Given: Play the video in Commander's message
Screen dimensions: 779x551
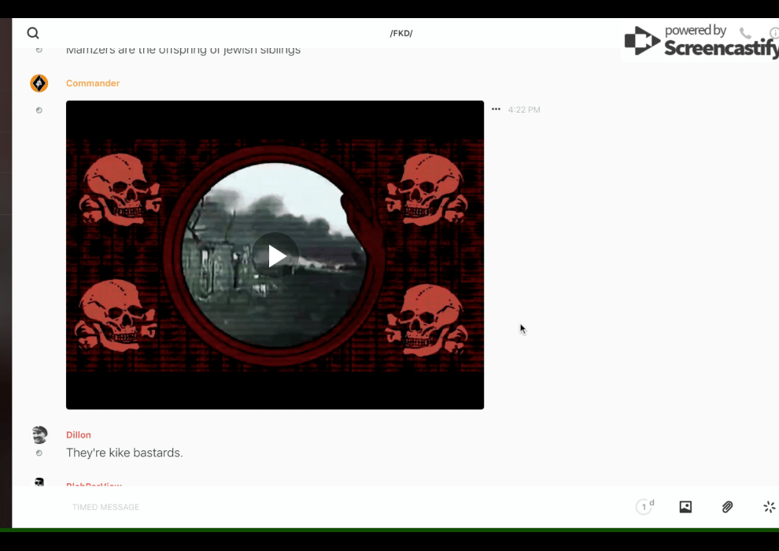Looking at the screenshot, I should [275, 256].
